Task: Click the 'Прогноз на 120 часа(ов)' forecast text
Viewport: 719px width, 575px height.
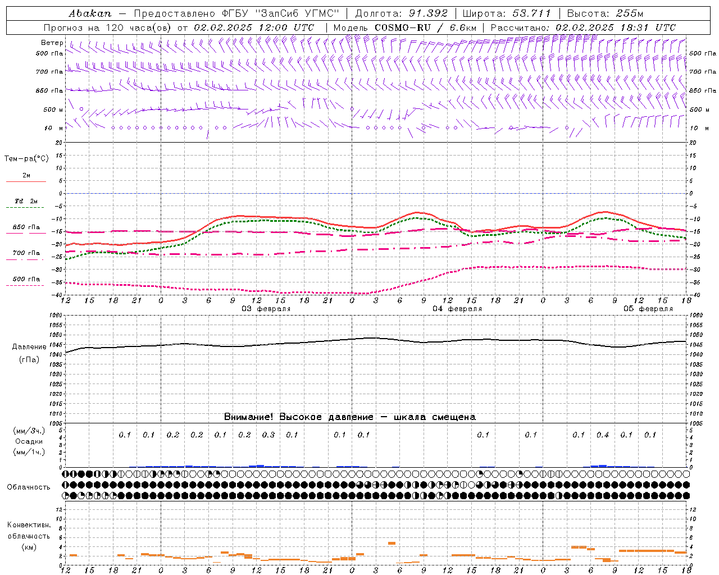Action: [108, 27]
